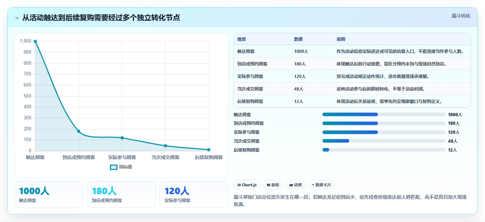Click the 48人 table cell
This screenshot has width=485, height=222.
pyautogui.click(x=299, y=89)
